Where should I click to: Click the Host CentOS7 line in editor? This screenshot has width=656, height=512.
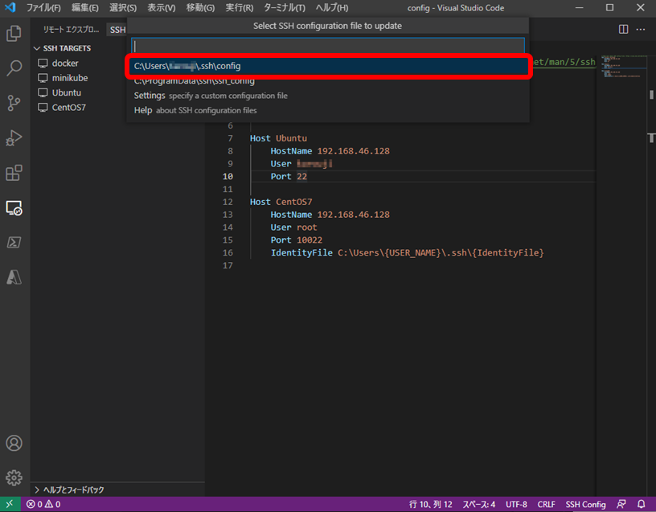[281, 202]
